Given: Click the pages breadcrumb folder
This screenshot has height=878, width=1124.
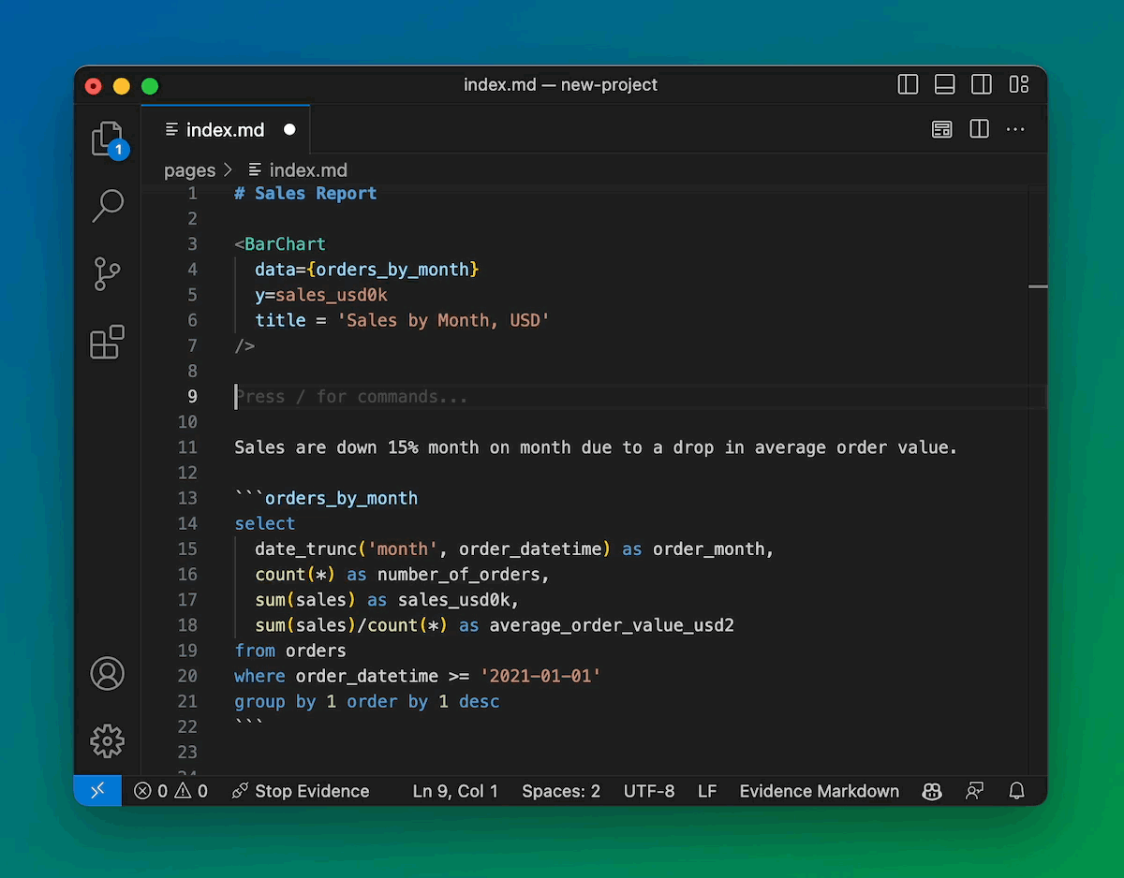Looking at the screenshot, I should [190, 170].
